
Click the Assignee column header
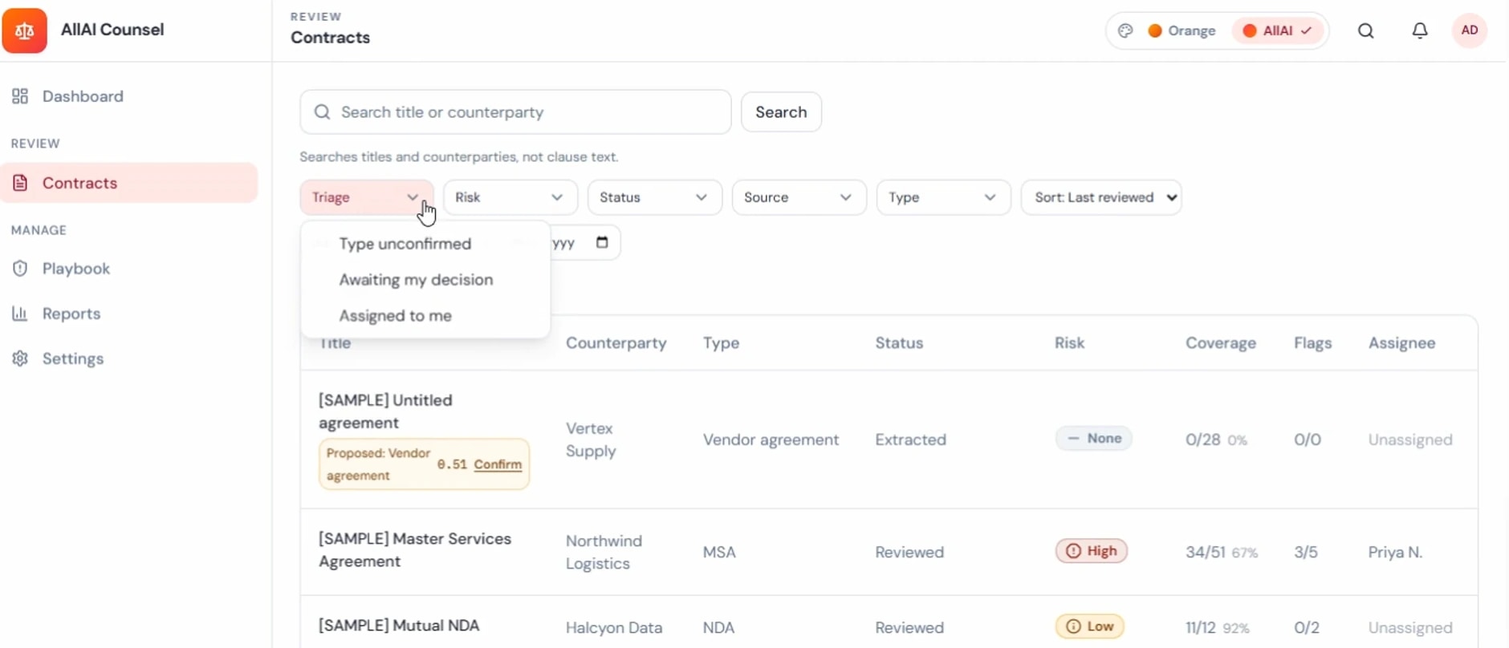pyautogui.click(x=1402, y=343)
